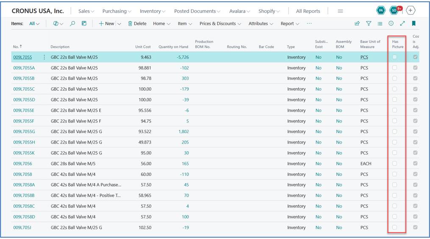
Task: Click the SO avatar with notifications
Action: point(395,11)
